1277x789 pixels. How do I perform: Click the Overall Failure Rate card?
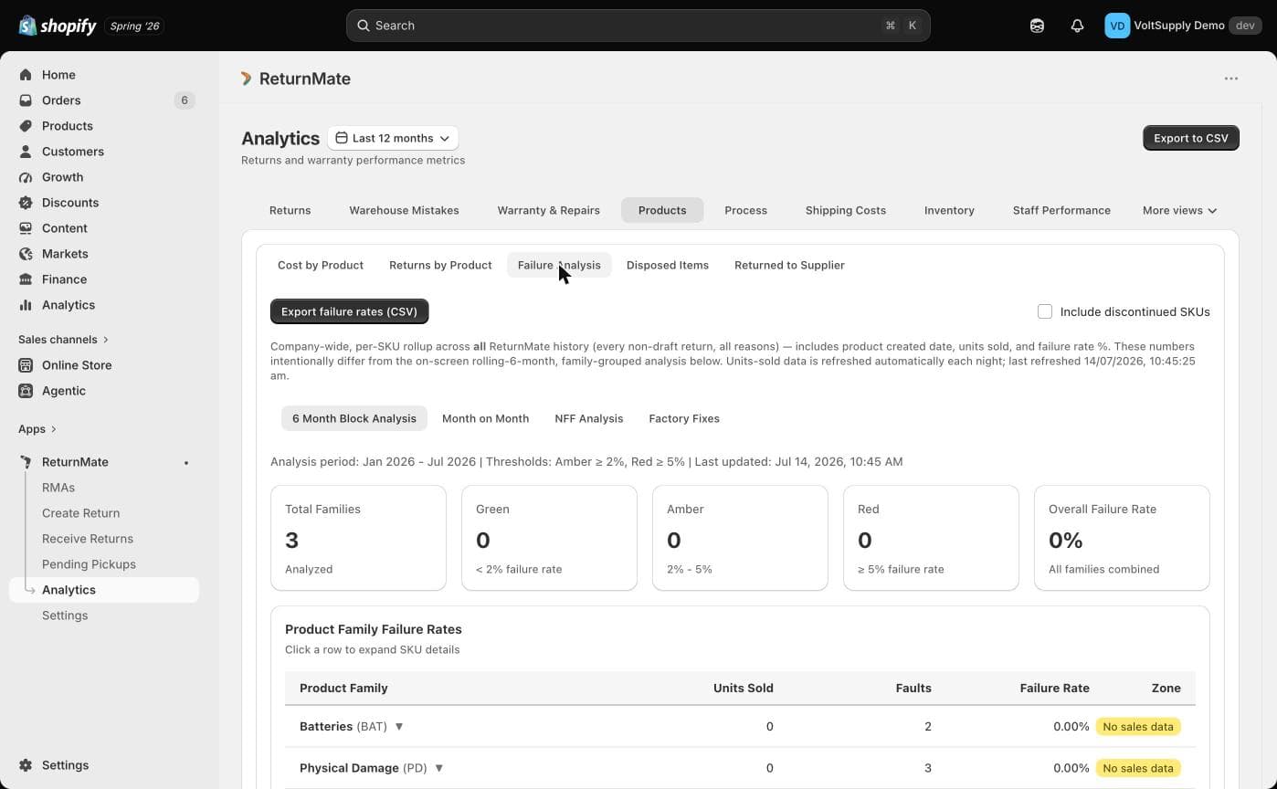coord(1122,538)
